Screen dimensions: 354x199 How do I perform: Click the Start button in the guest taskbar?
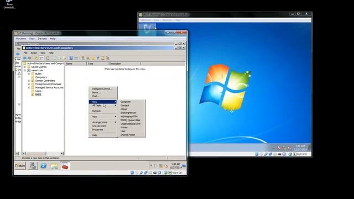point(20,166)
